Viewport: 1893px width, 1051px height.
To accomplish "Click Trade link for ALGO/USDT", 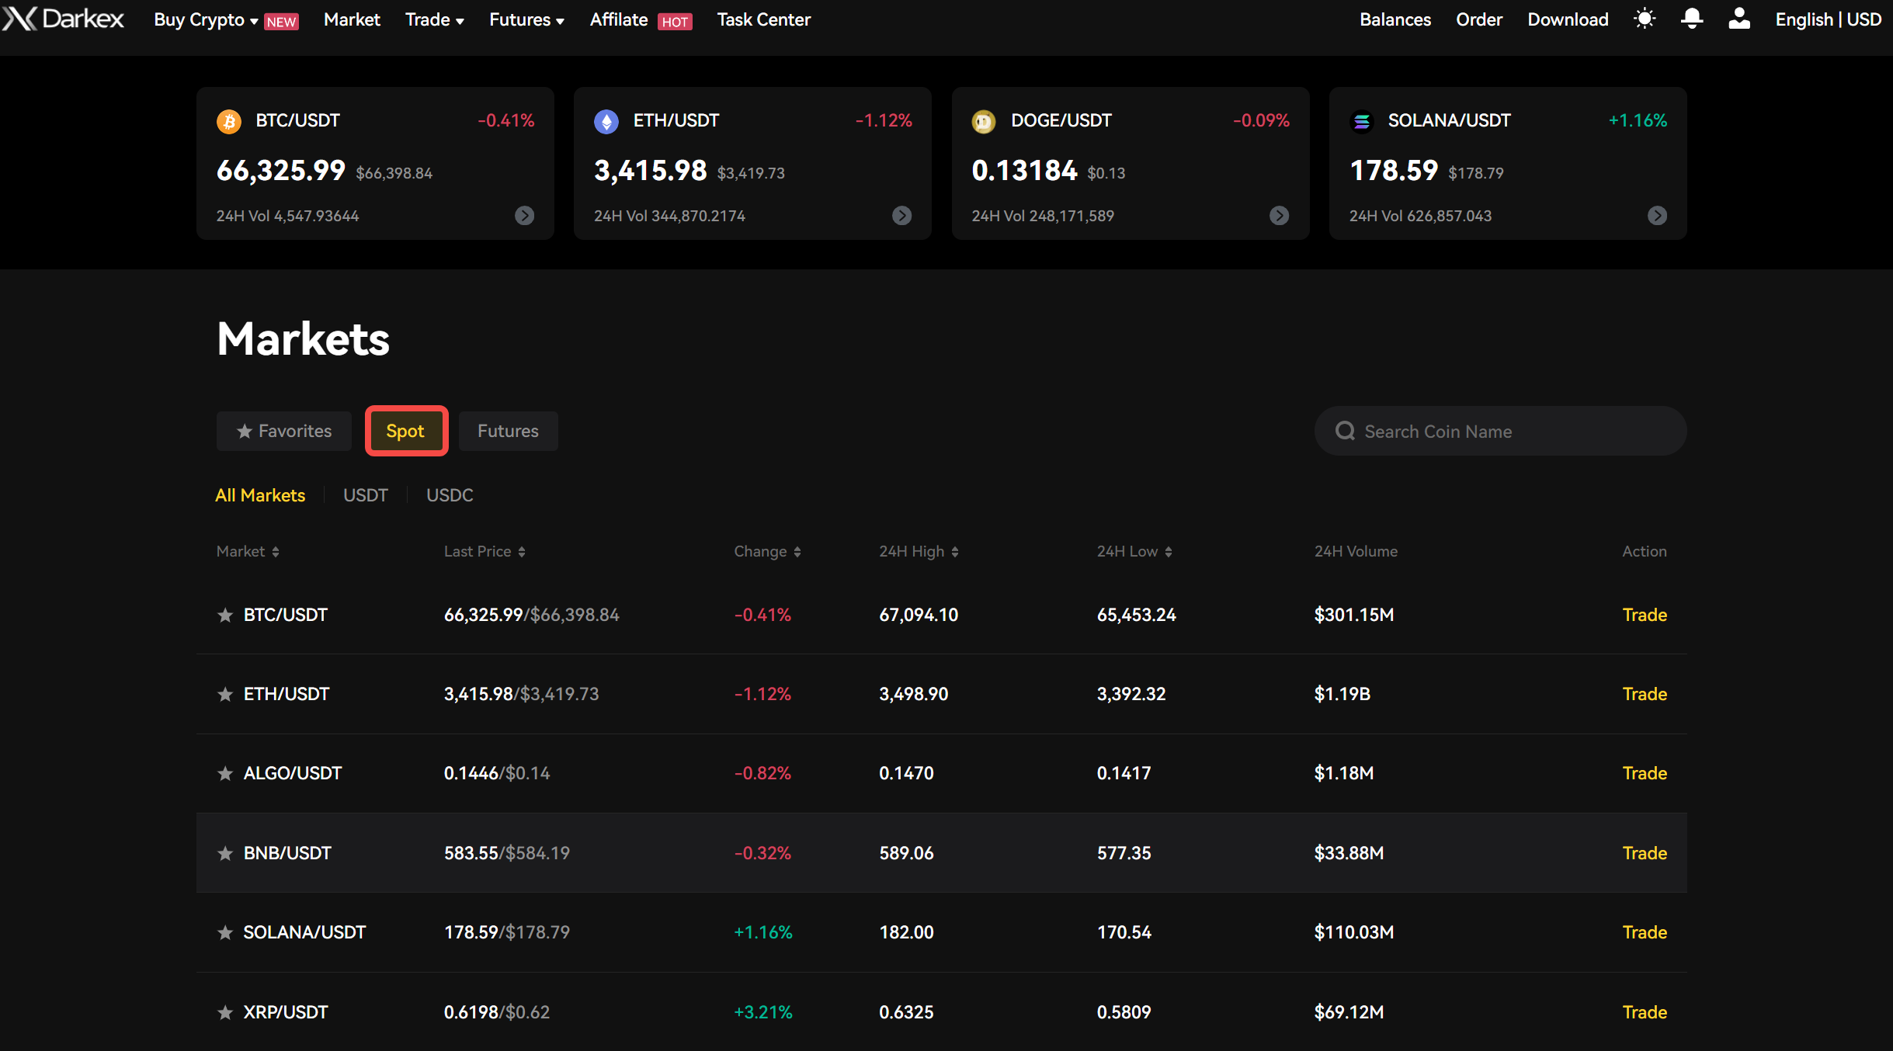I will click(1645, 773).
